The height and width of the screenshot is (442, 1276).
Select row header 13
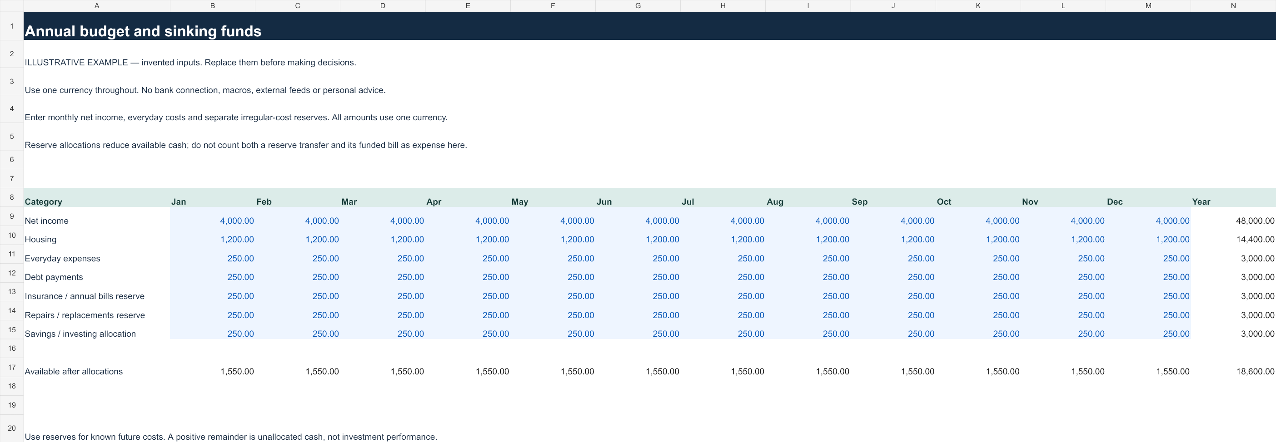(12, 292)
